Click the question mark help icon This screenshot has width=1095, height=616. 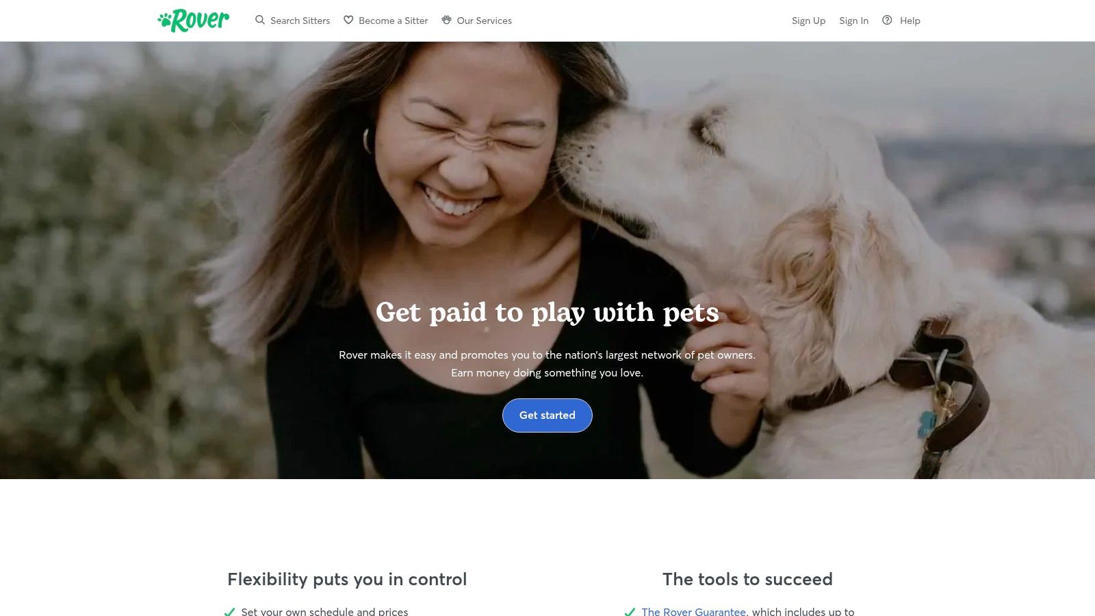[887, 20]
